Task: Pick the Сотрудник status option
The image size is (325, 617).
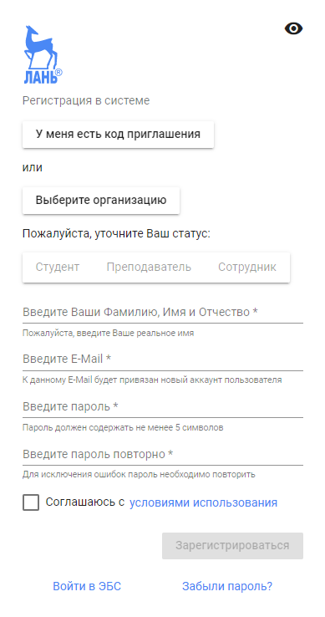Action: coord(247,268)
